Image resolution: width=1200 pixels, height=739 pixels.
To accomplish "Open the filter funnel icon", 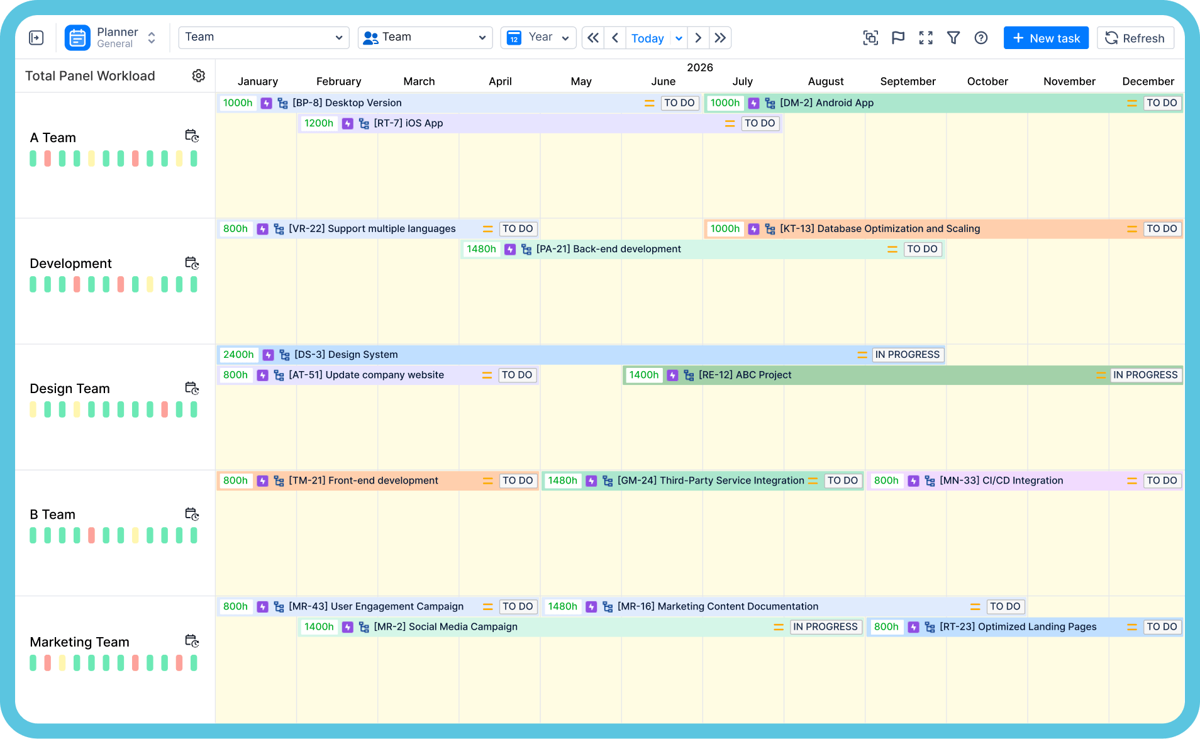I will (953, 38).
